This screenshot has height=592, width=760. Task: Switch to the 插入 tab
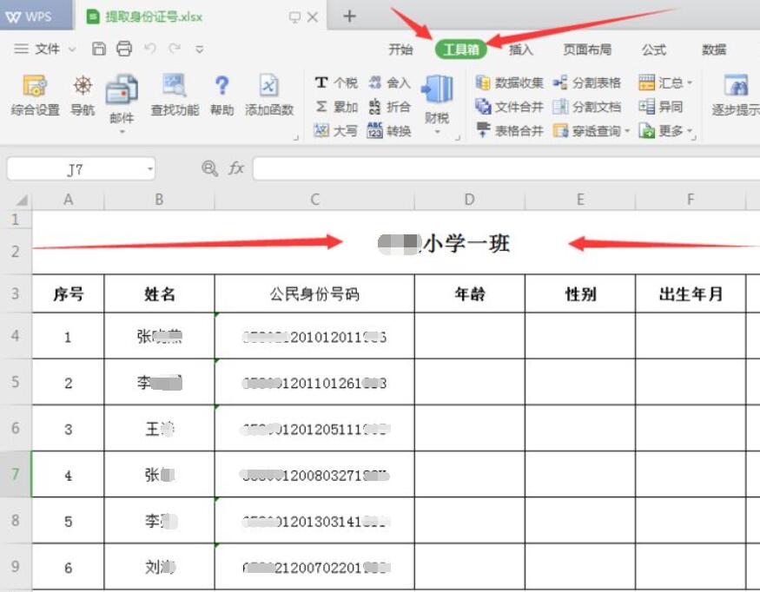(x=521, y=49)
